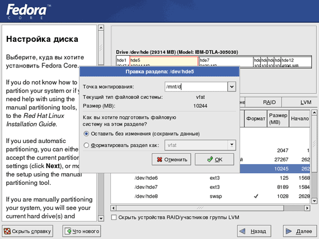Select the /dev/hde8 swap row
Image resolution: width=319 pixels, height=239 pixels.
[210, 196]
